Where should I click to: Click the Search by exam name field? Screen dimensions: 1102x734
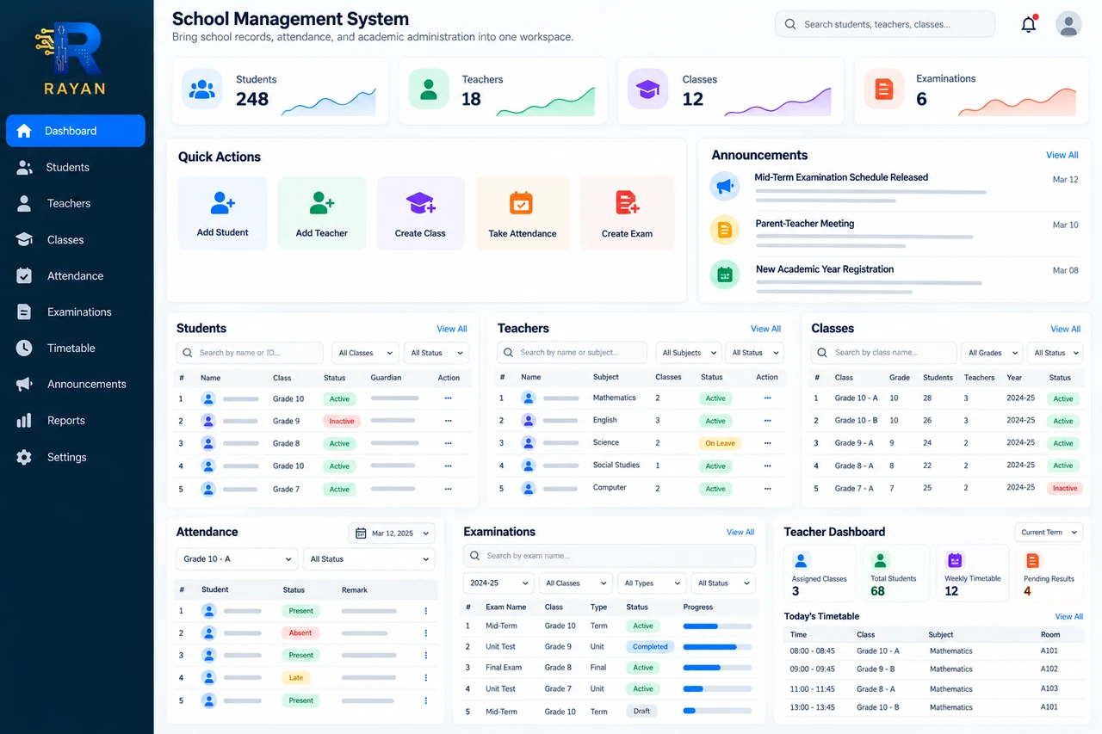(610, 556)
